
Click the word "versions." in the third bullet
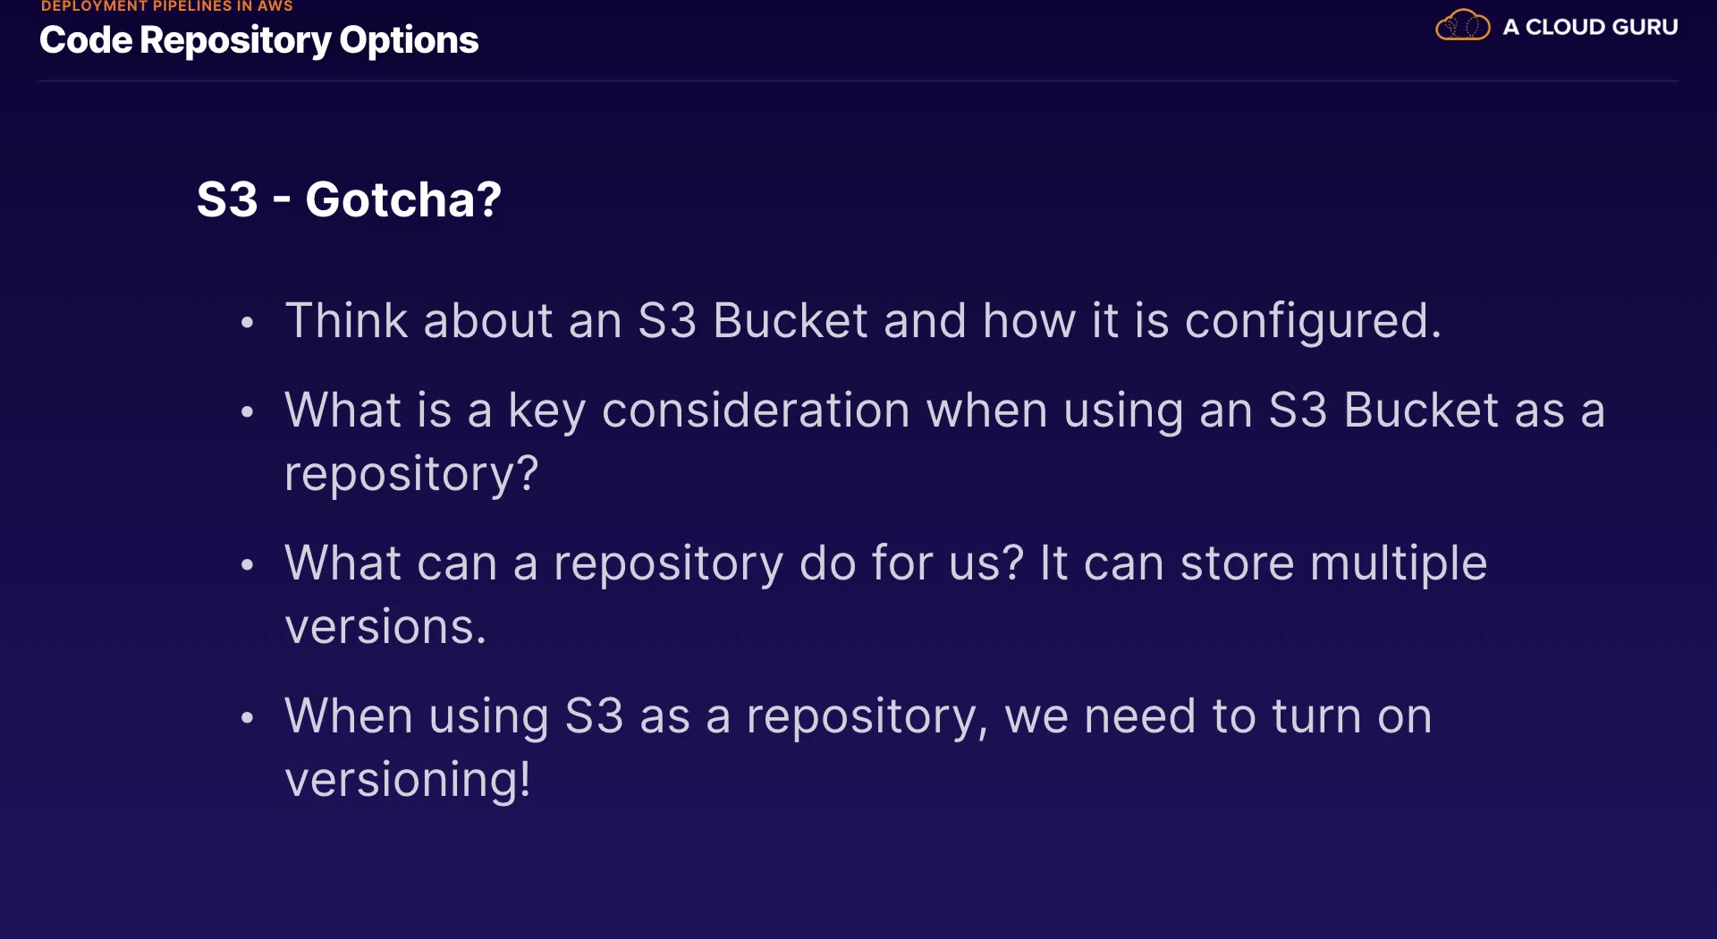[x=385, y=626]
